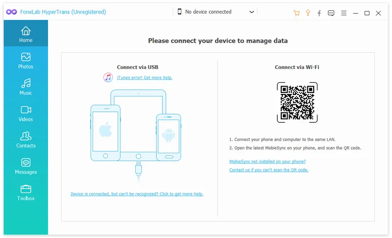This screenshot has height=238, width=392.
Task: Click the shopping cart purchase icon
Action: [296, 13]
